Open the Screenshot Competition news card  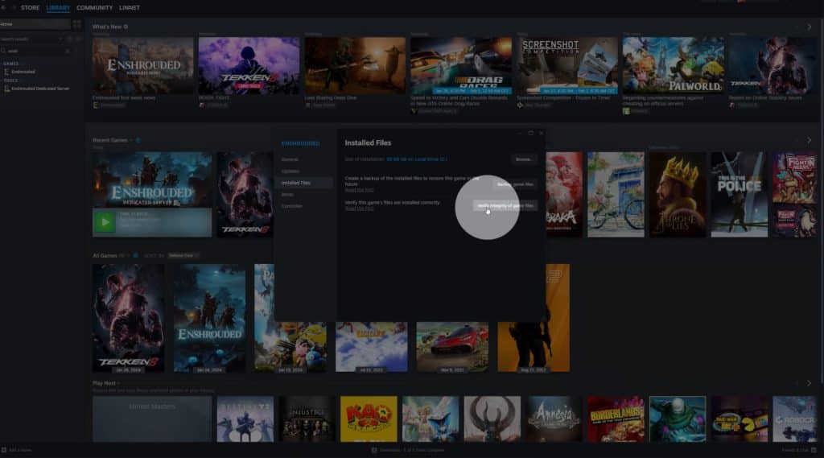567,66
